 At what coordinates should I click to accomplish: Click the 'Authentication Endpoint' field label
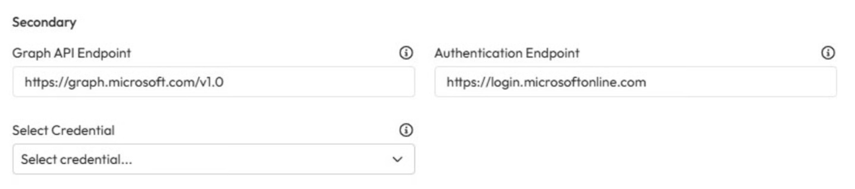click(x=507, y=53)
